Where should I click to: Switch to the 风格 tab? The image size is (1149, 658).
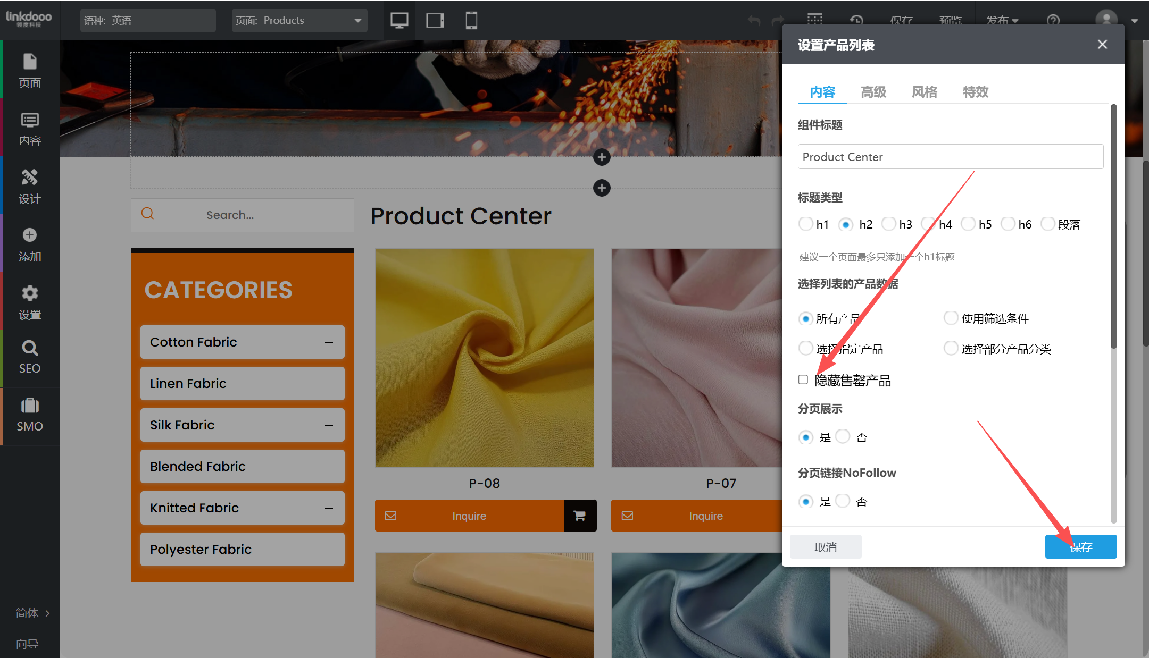point(925,92)
